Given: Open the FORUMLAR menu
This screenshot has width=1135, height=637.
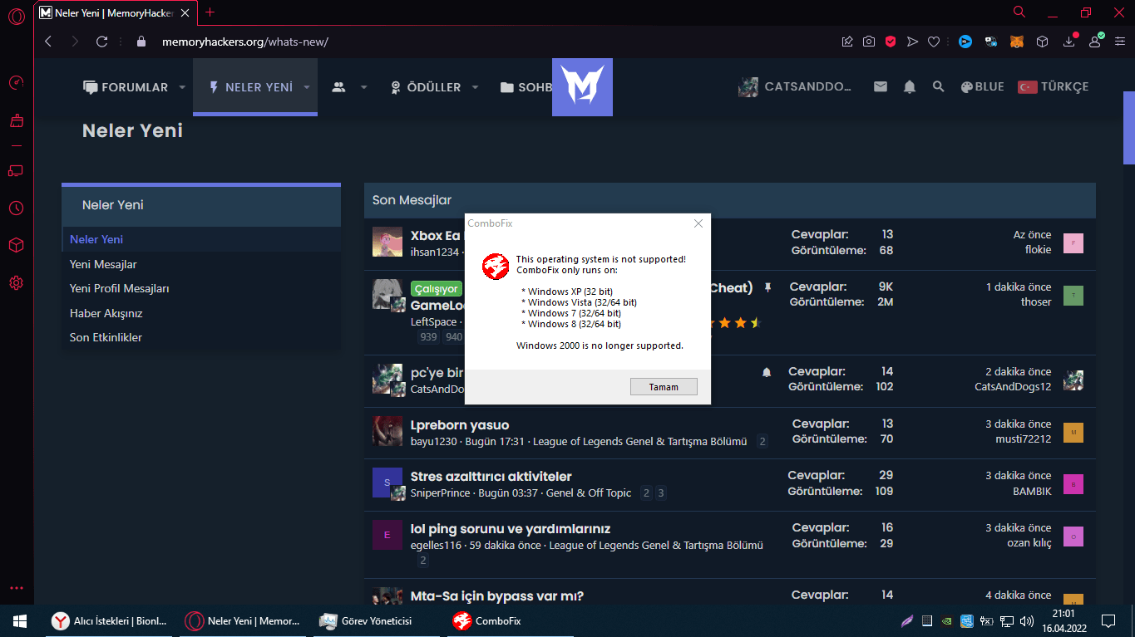Looking at the screenshot, I should 126,87.
